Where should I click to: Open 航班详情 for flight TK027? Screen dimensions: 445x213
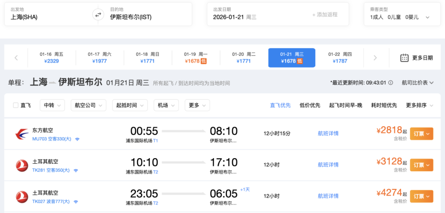(x=328, y=196)
